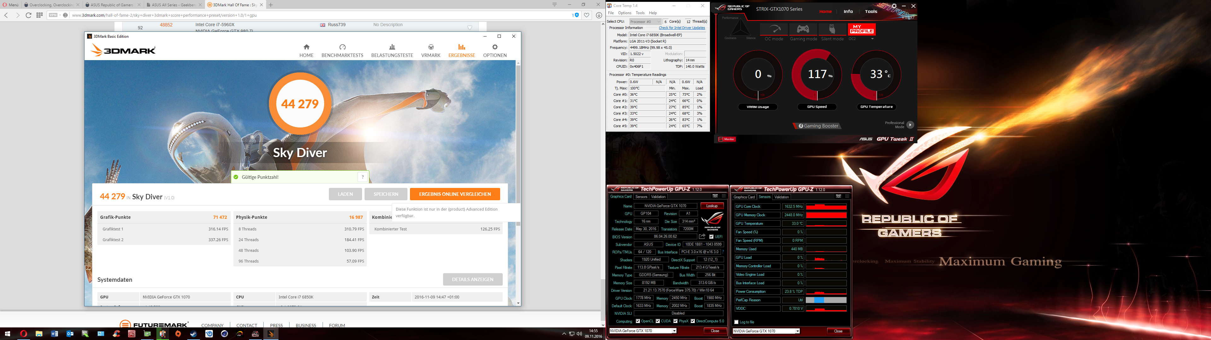Screen dimensions: 1211x340
Task: Click Lookup button in GPU-Z
Action: pos(712,206)
